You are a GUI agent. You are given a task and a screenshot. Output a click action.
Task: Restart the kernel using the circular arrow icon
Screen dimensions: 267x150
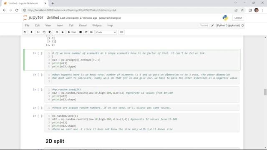click(86, 32)
